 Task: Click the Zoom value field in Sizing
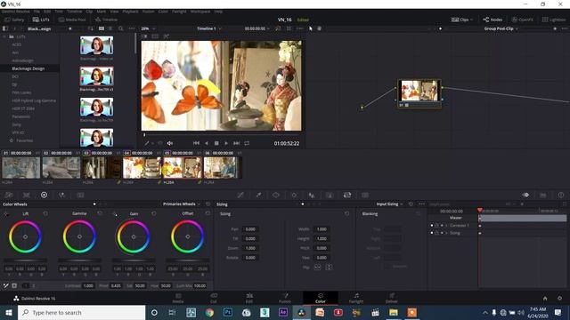click(250, 248)
